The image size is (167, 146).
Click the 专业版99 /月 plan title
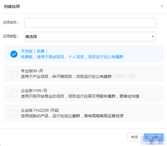tap(32, 71)
